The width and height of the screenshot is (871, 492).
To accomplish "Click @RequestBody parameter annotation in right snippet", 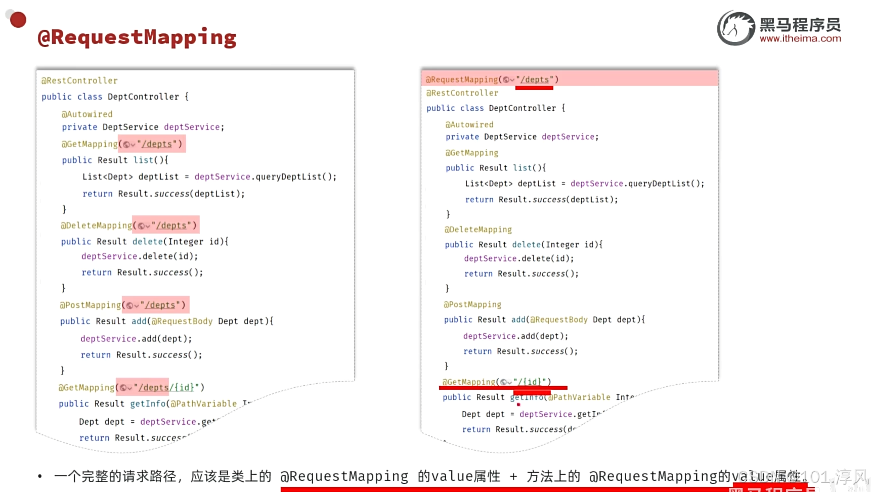I will [559, 320].
